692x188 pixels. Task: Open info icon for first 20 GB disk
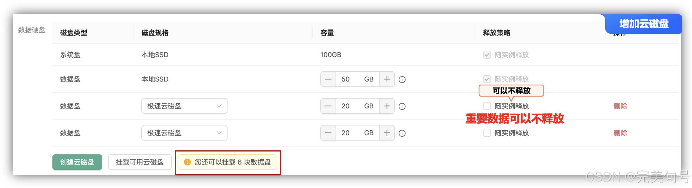[x=402, y=107]
